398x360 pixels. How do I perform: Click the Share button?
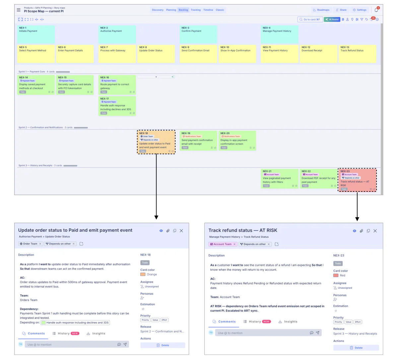pos(341,10)
